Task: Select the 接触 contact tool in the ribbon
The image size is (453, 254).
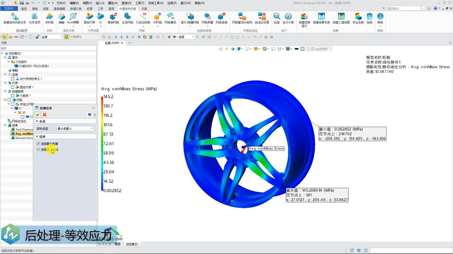Action: pyautogui.click(x=62, y=18)
